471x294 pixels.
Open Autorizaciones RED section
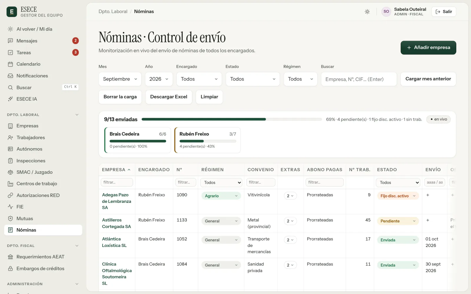click(x=43, y=195)
